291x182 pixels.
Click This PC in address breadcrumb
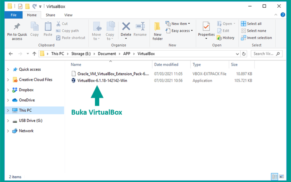pos(57,54)
